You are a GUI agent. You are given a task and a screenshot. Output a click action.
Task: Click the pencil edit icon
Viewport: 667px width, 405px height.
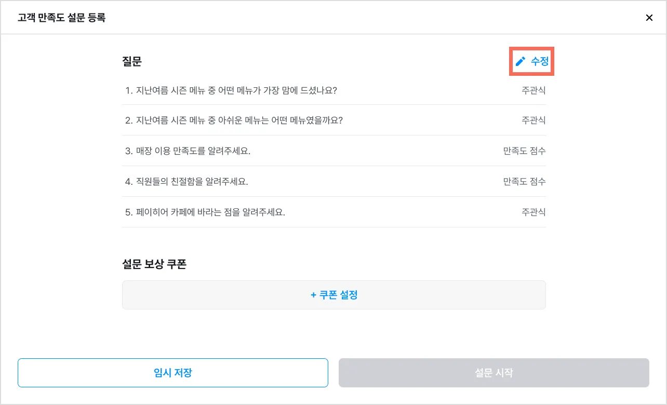(521, 61)
